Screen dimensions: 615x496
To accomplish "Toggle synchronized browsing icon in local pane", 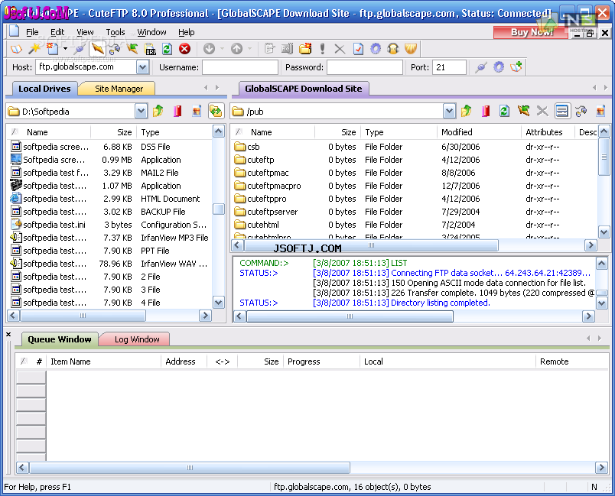I will point(216,112).
